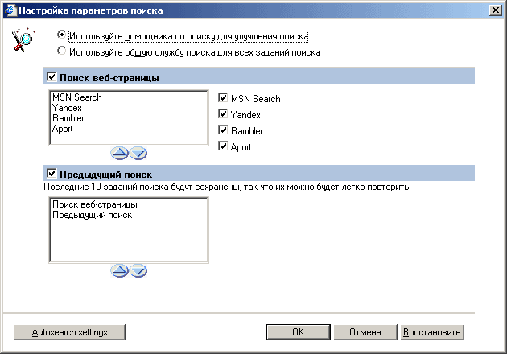Uncheck the Rambler checkbox
The image size is (507, 354).
pyautogui.click(x=223, y=130)
